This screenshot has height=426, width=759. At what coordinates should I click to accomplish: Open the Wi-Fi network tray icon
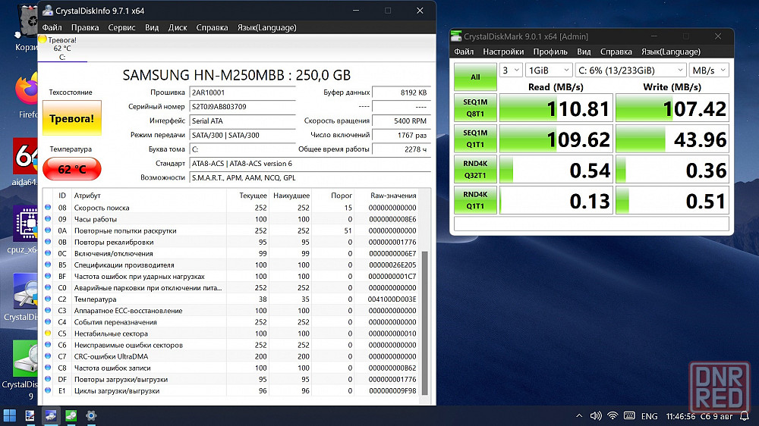[613, 416]
